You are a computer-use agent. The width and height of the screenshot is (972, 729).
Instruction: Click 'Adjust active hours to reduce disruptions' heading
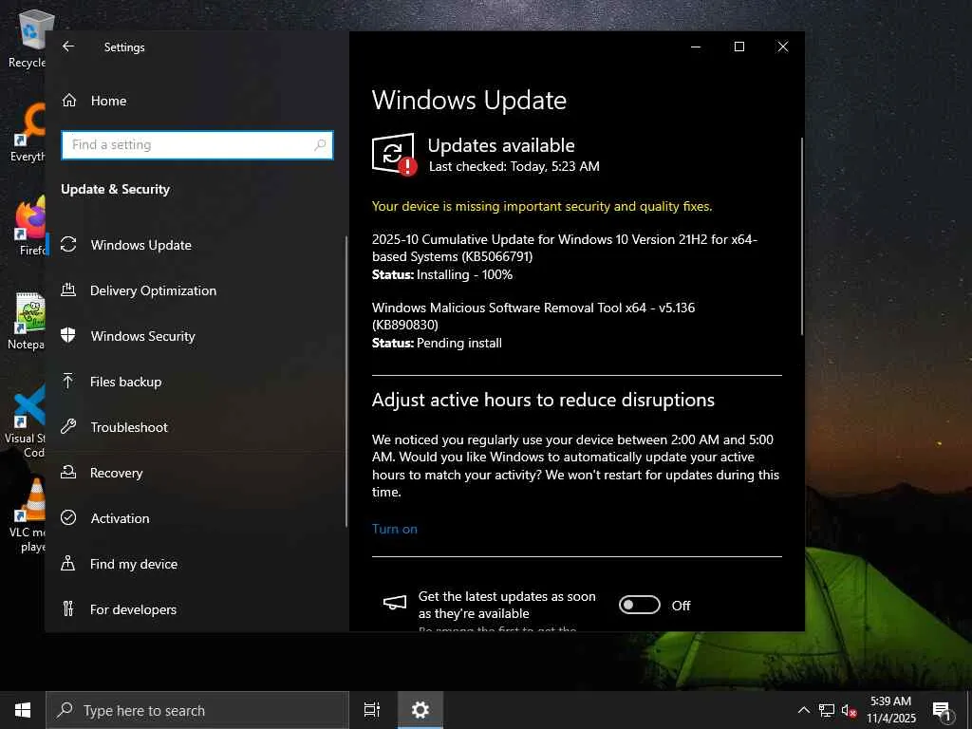[543, 400]
